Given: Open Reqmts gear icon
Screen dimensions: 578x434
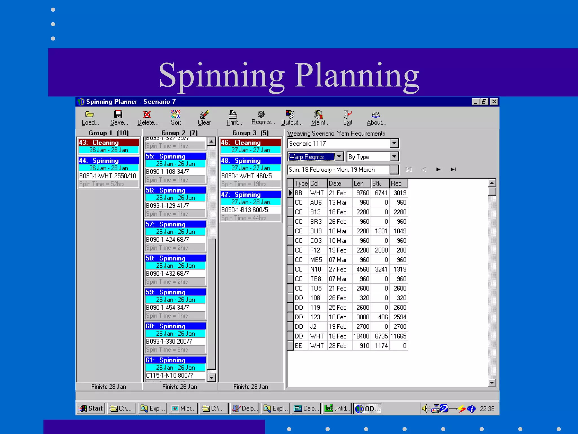Looking at the screenshot, I should tap(261, 114).
